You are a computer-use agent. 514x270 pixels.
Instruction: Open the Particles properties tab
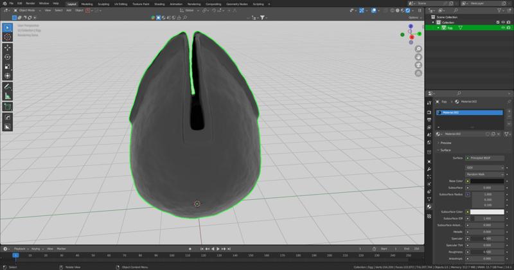coord(429,177)
